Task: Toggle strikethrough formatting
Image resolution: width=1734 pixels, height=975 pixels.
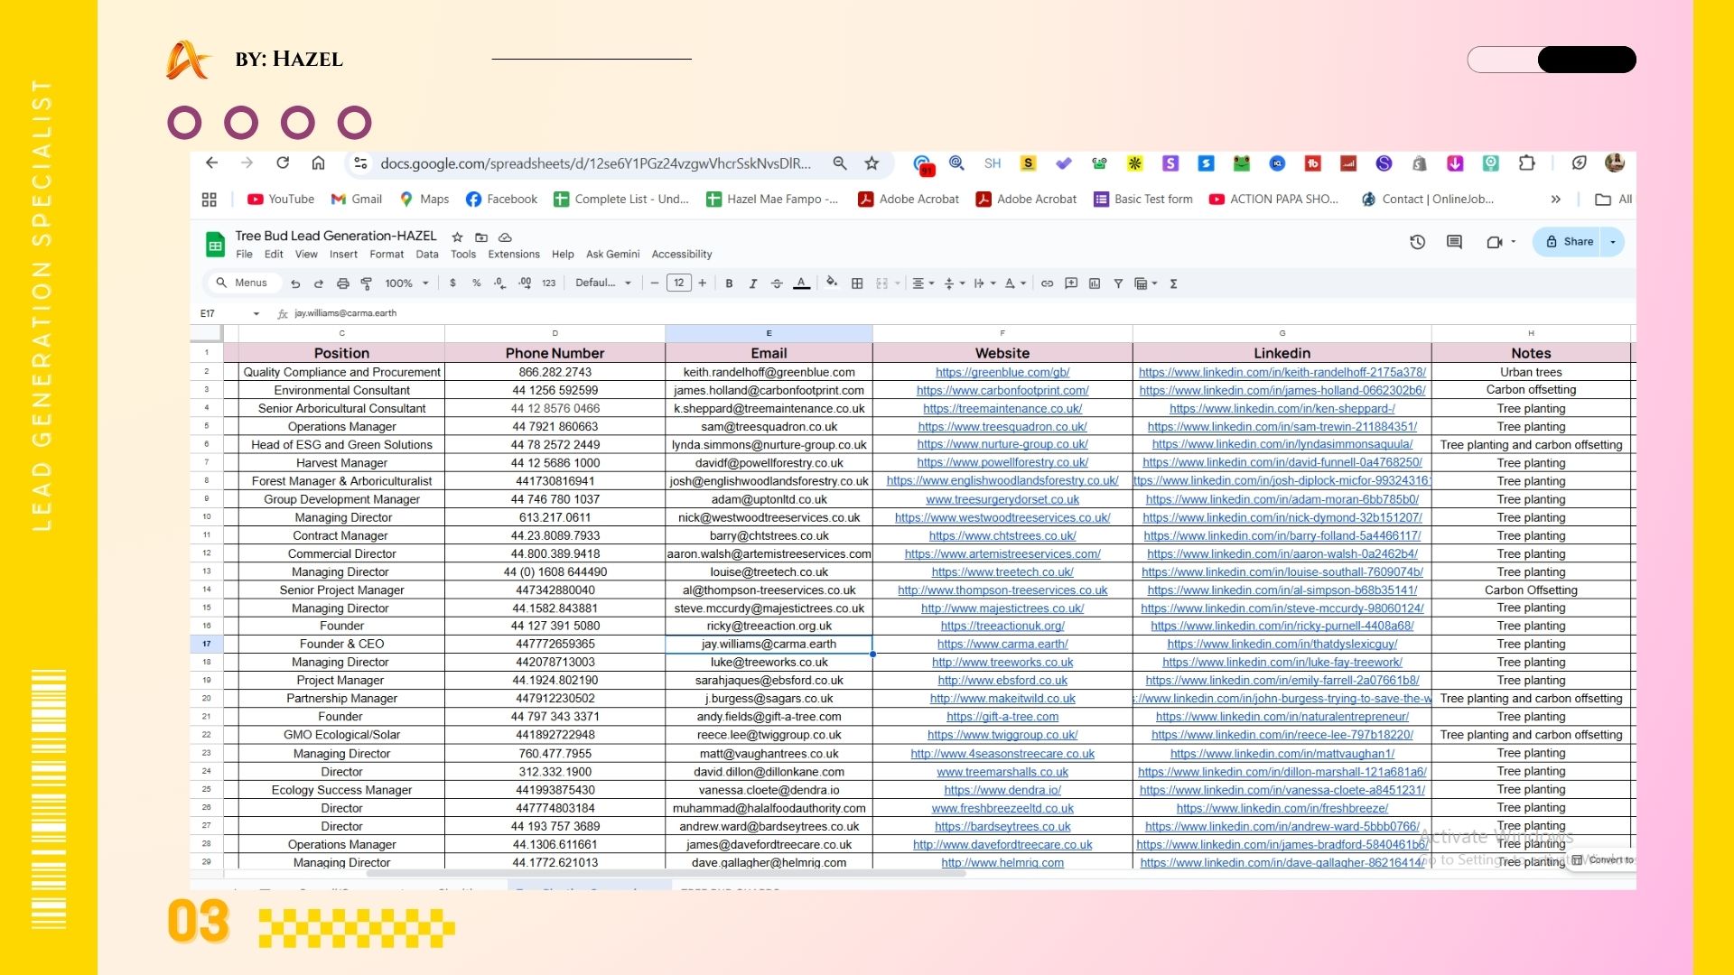Action: click(x=777, y=283)
